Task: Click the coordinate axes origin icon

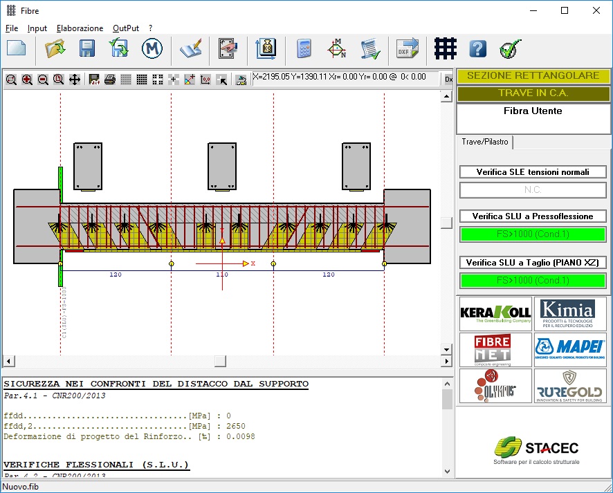Action: point(190,80)
